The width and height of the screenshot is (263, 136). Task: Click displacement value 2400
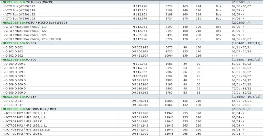[x=169, y=89]
